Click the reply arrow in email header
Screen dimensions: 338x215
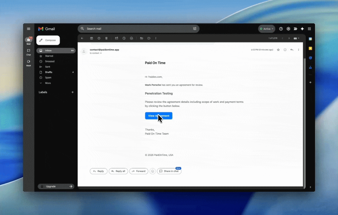click(x=292, y=50)
